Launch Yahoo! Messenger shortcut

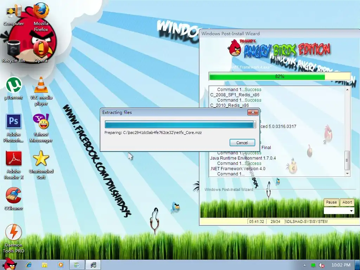tap(41, 128)
